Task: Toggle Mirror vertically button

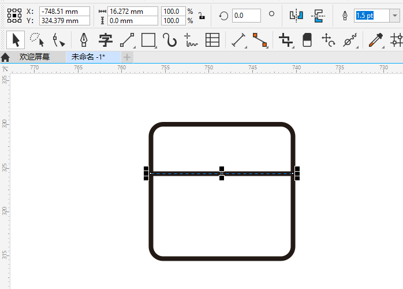Action: pyautogui.click(x=318, y=16)
